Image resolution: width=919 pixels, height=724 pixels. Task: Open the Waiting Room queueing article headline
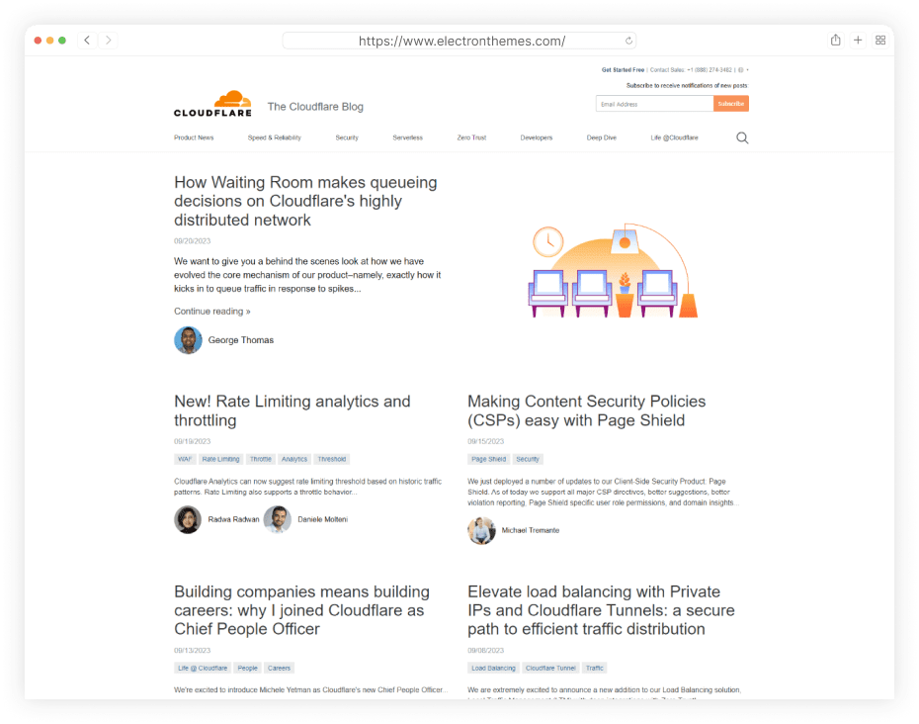(305, 201)
